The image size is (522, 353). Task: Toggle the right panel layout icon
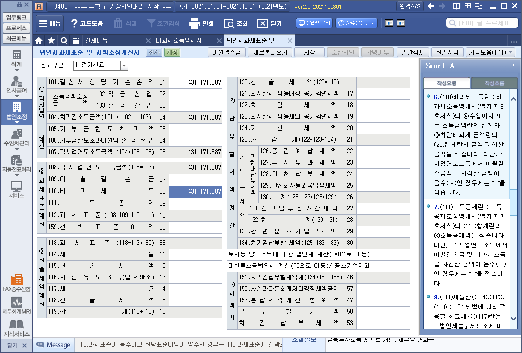[400, 23]
